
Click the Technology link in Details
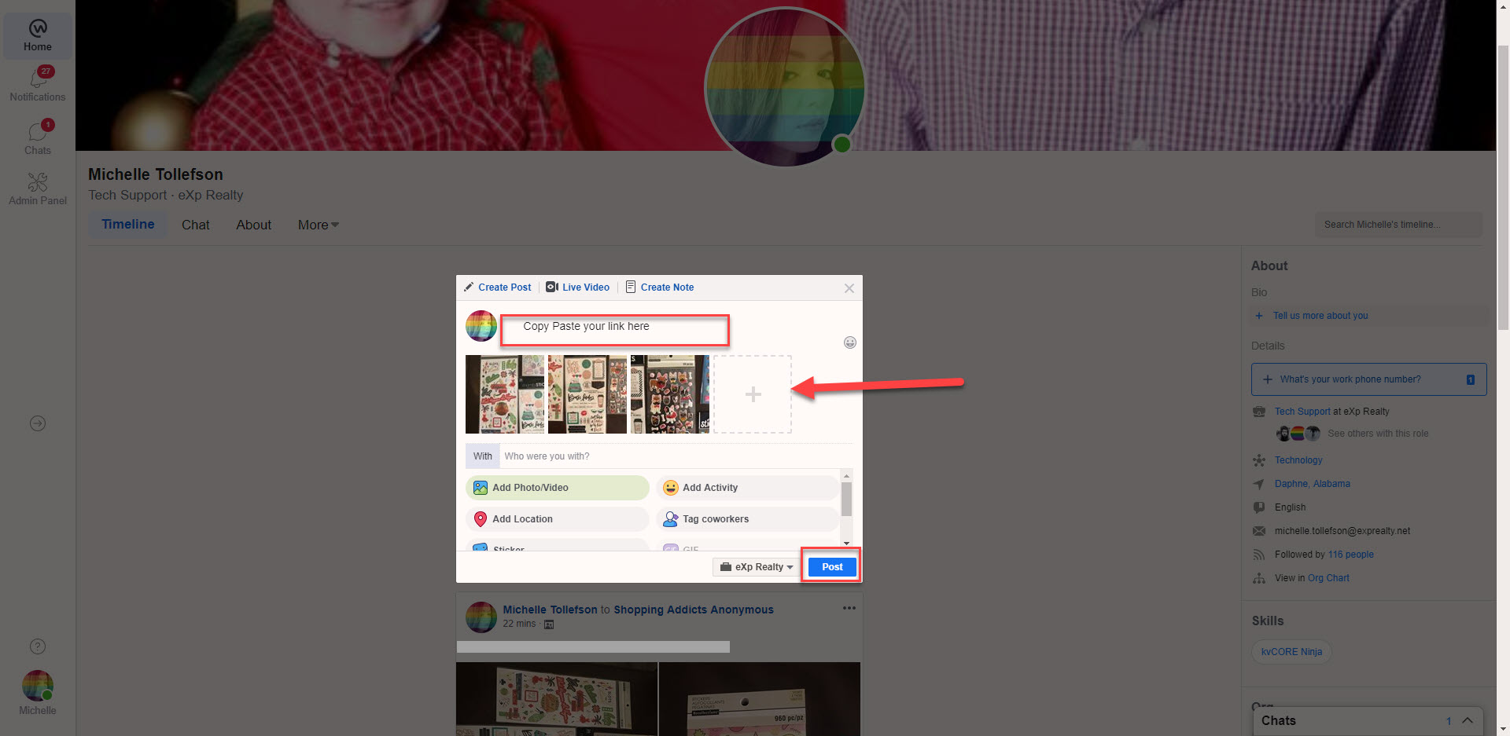[1298, 460]
